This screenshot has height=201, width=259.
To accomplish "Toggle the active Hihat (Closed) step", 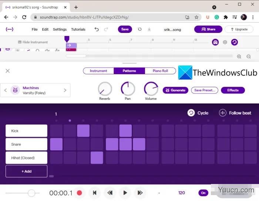I will tap(97, 158).
